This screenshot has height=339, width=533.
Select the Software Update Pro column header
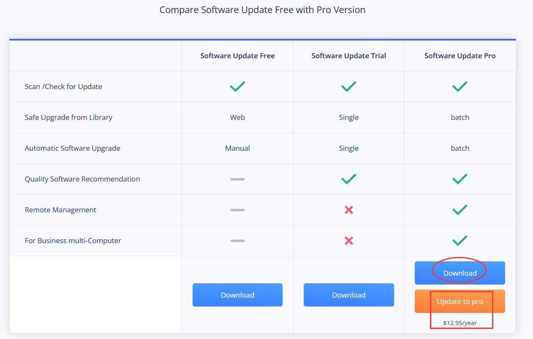point(460,55)
